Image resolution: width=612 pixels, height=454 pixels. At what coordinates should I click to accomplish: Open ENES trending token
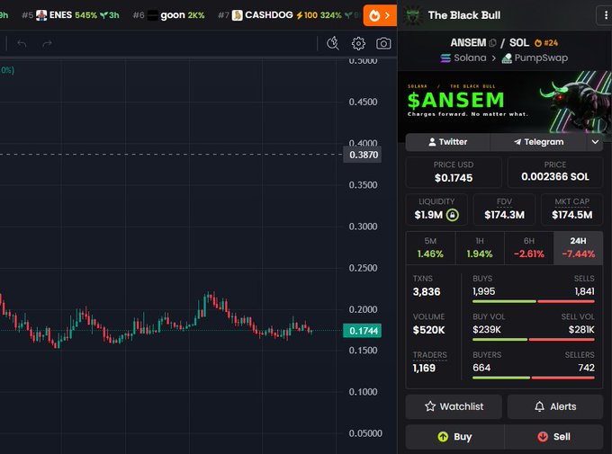coord(70,15)
